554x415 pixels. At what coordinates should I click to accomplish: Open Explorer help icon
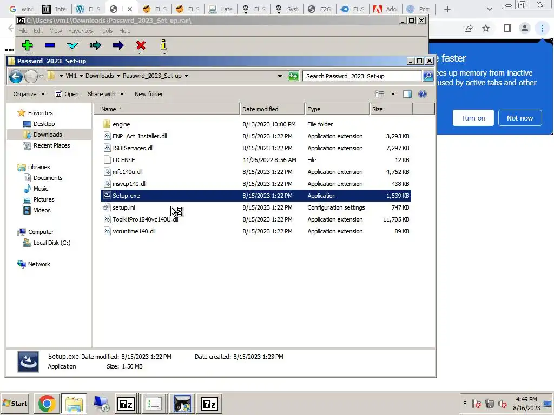pos(422,94)
